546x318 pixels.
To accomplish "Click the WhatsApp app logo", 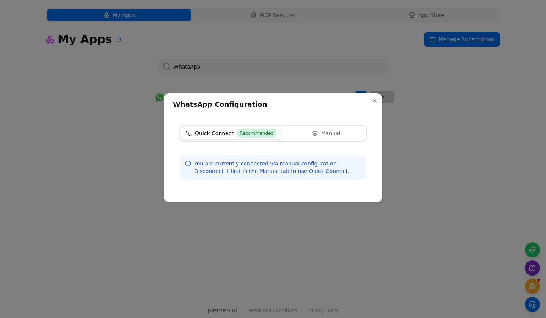I will click(160, 97).
